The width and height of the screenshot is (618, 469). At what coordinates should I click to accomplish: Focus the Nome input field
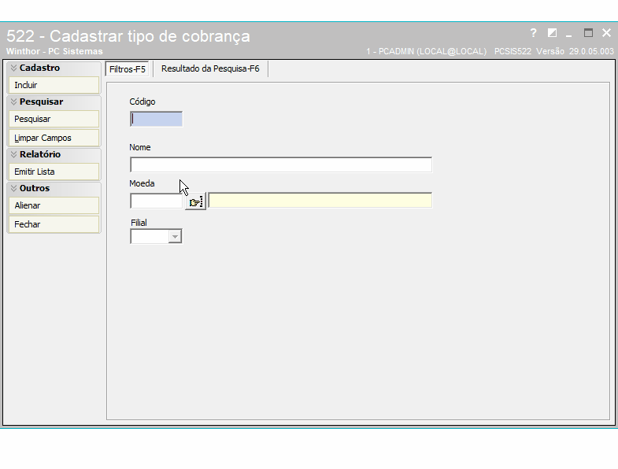[x=281, y=164]
